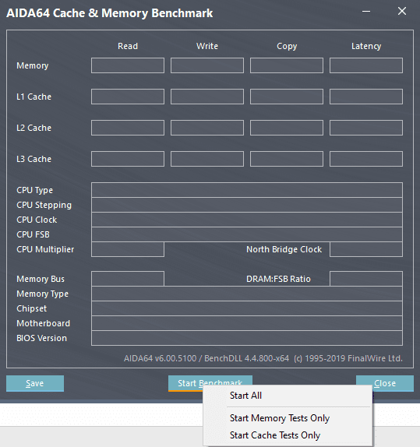Click the Memory Read result field
Image resolution: width=420 pixels, height=447 pixels.
(x=128, y=65)
